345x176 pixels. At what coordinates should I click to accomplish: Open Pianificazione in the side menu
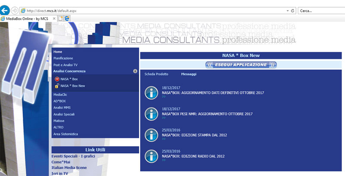pyautogui.click(x=63, y=58)
